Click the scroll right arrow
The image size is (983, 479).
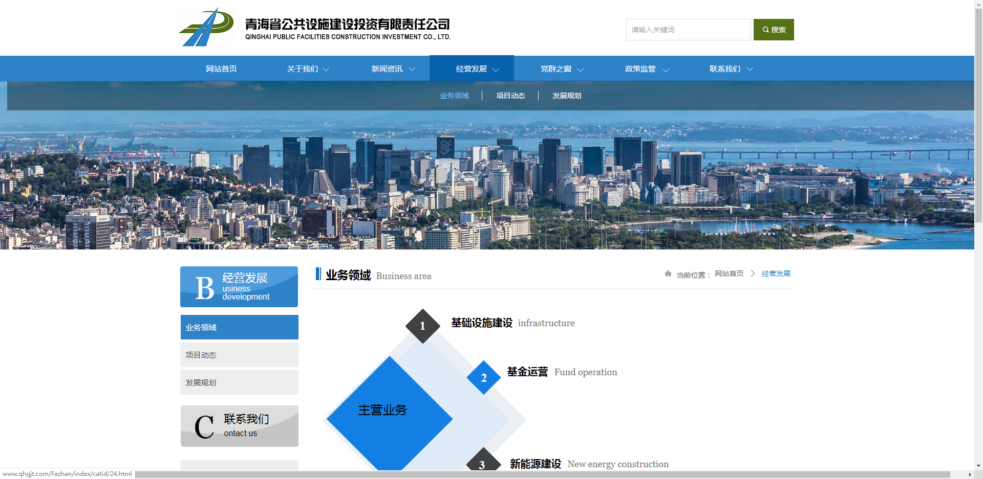(970, 475)
